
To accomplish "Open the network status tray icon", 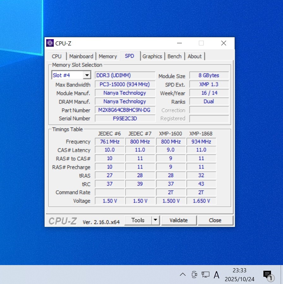I will pos(206,275).
